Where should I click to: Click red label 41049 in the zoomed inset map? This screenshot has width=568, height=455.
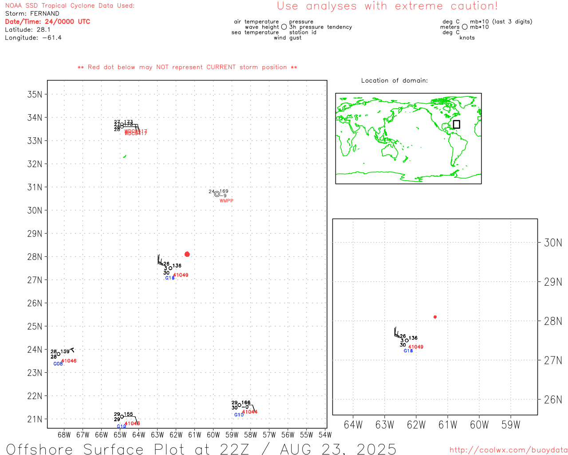[x=416, y=347]
